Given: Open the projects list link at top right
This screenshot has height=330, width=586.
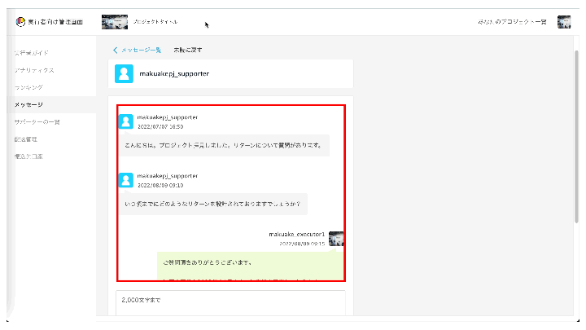Looking at the screenshot, I should coord(512,22).
